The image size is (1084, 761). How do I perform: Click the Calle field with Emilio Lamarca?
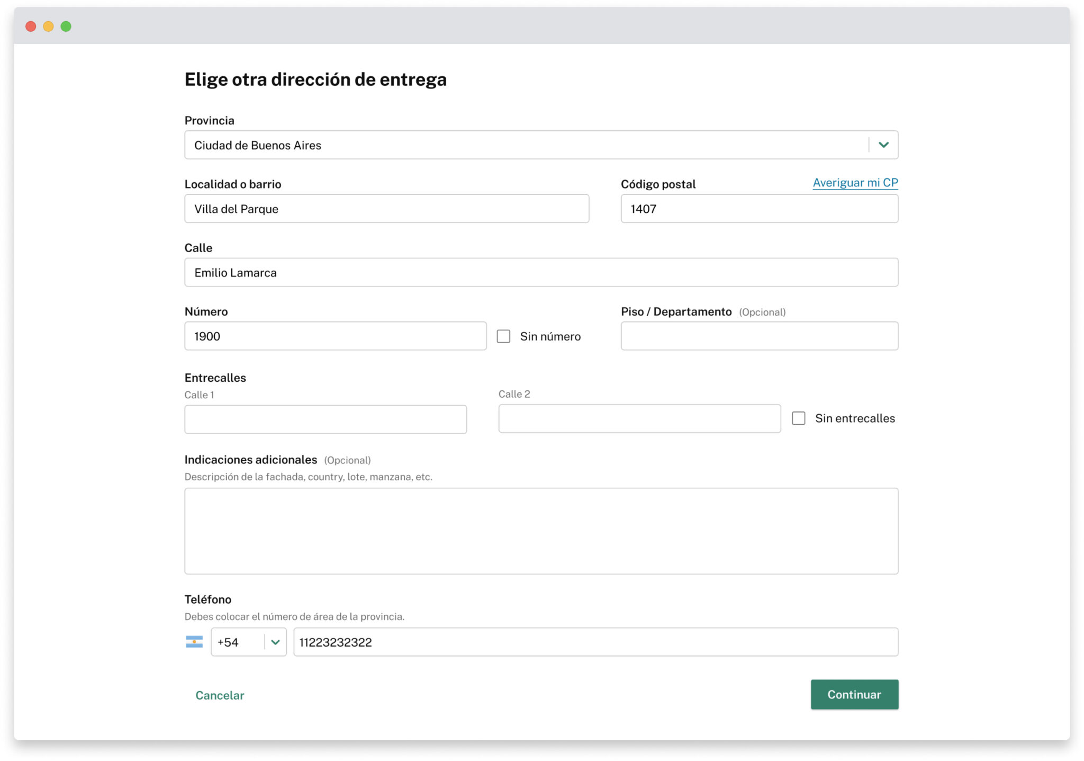click(x=541, y=272)
